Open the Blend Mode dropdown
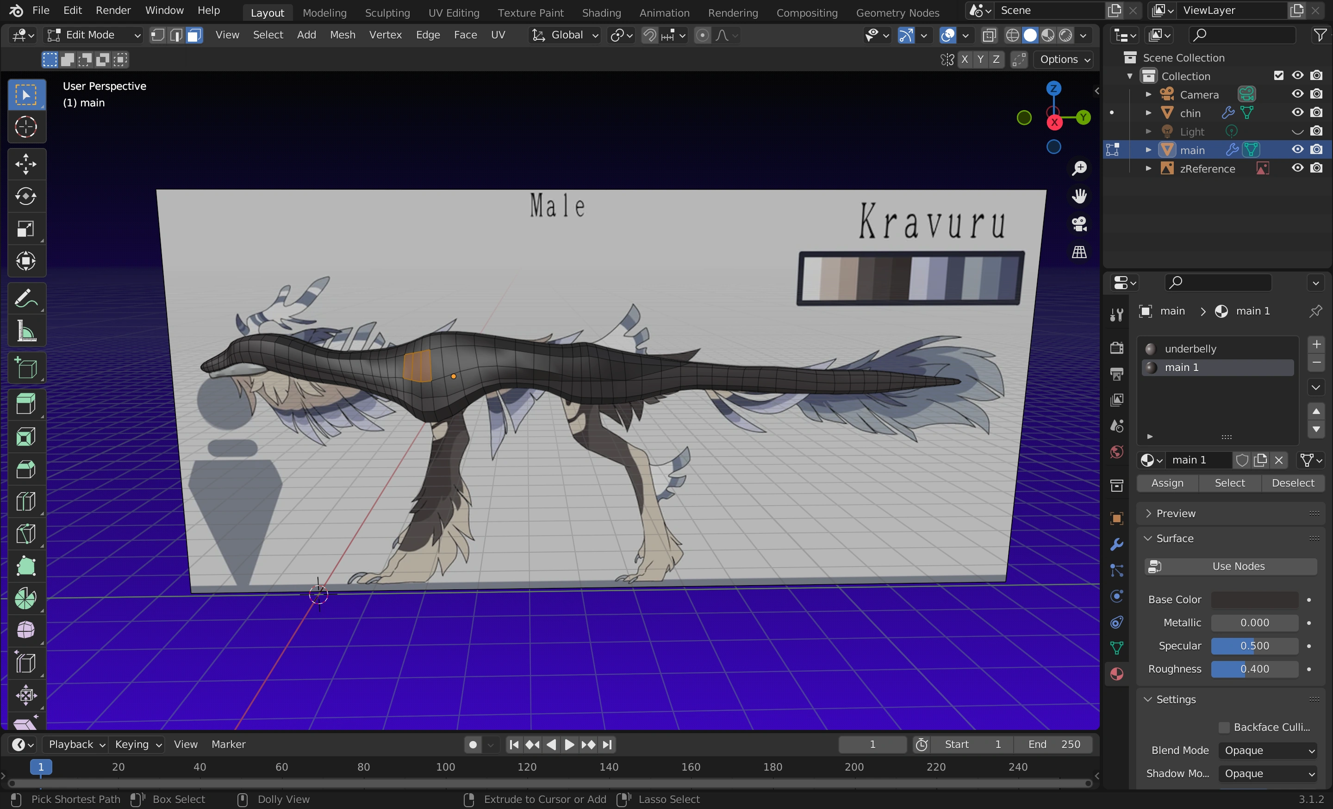1333x809 pixels. pos(1268,750)
